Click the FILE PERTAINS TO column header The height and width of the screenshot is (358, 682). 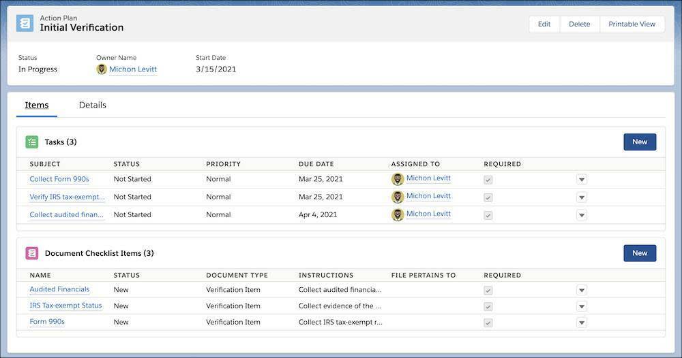click(424, 275)
